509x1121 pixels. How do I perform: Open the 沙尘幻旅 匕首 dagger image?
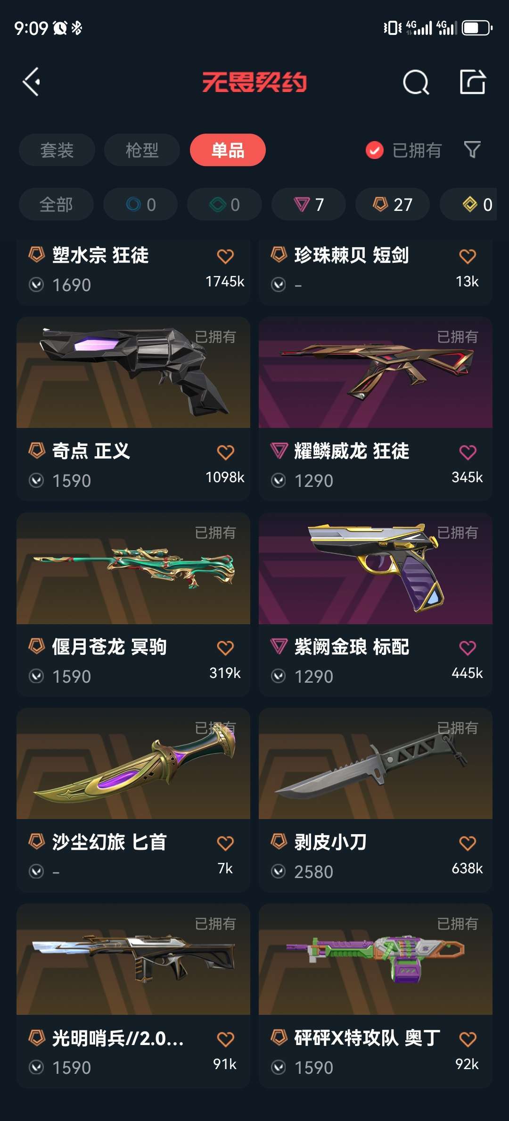point(133,763)
